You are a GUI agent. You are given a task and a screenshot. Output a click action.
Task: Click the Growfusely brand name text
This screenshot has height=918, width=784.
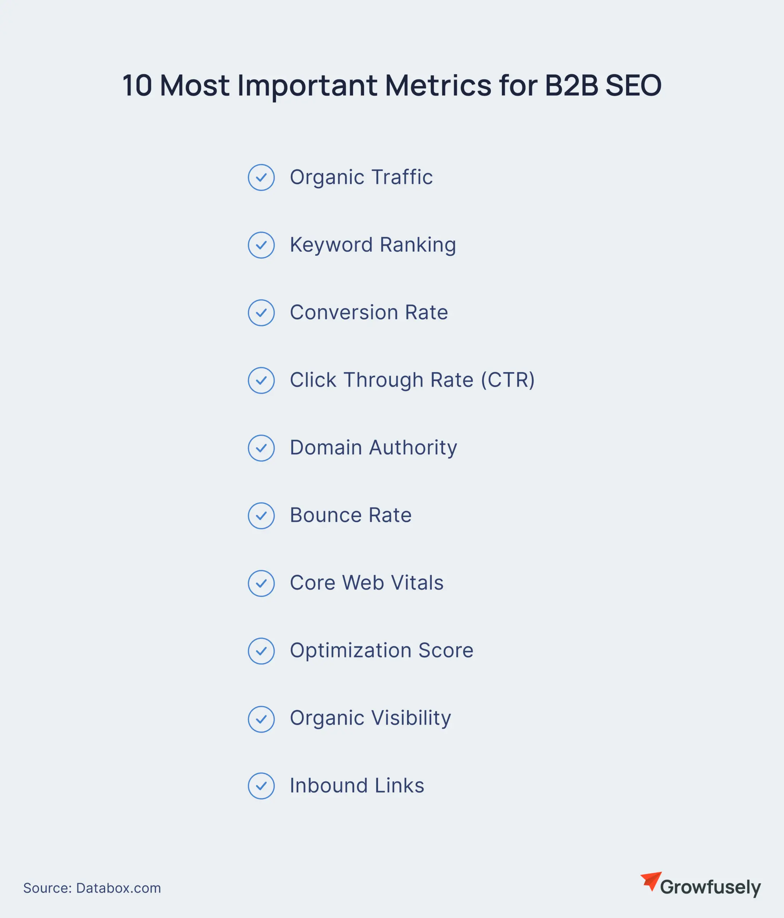coord(710,888)
